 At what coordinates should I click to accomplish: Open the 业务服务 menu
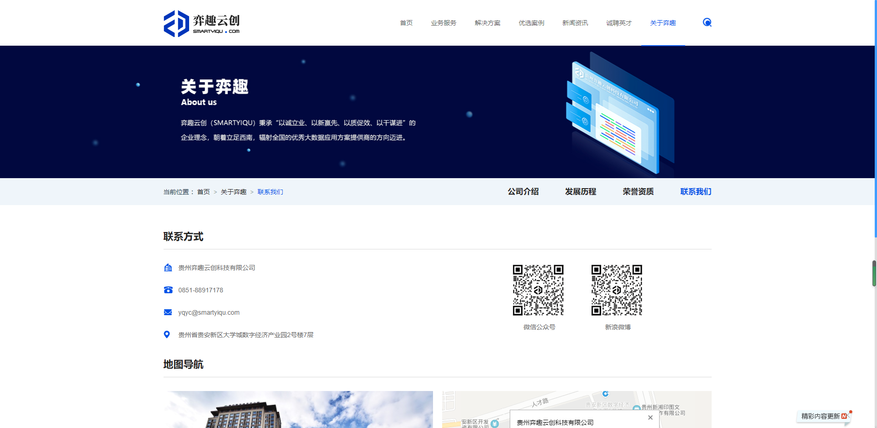click(444, 22)
